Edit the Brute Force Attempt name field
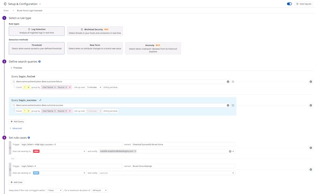315x194 pixels. (183, 166)
